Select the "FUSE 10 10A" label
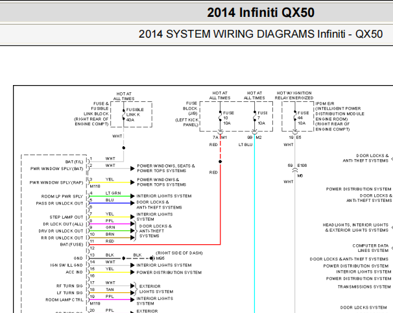 tap(228, 118)
